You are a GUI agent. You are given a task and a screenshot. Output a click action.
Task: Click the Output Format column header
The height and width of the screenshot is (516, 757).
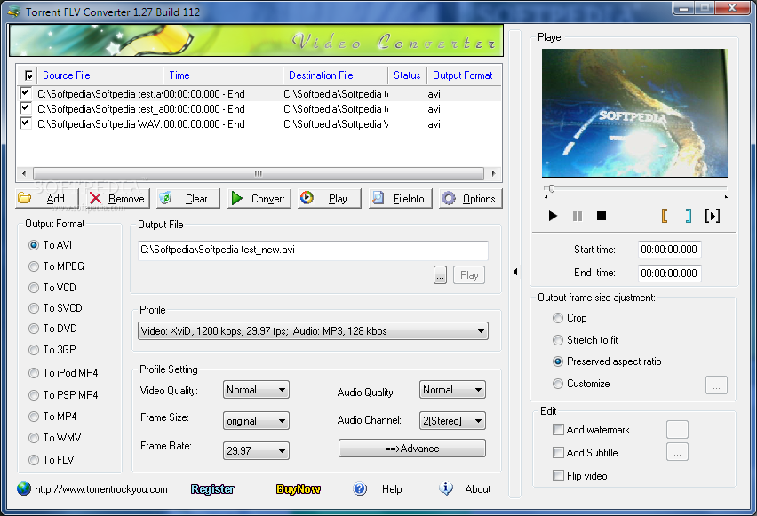coord(463,75)
